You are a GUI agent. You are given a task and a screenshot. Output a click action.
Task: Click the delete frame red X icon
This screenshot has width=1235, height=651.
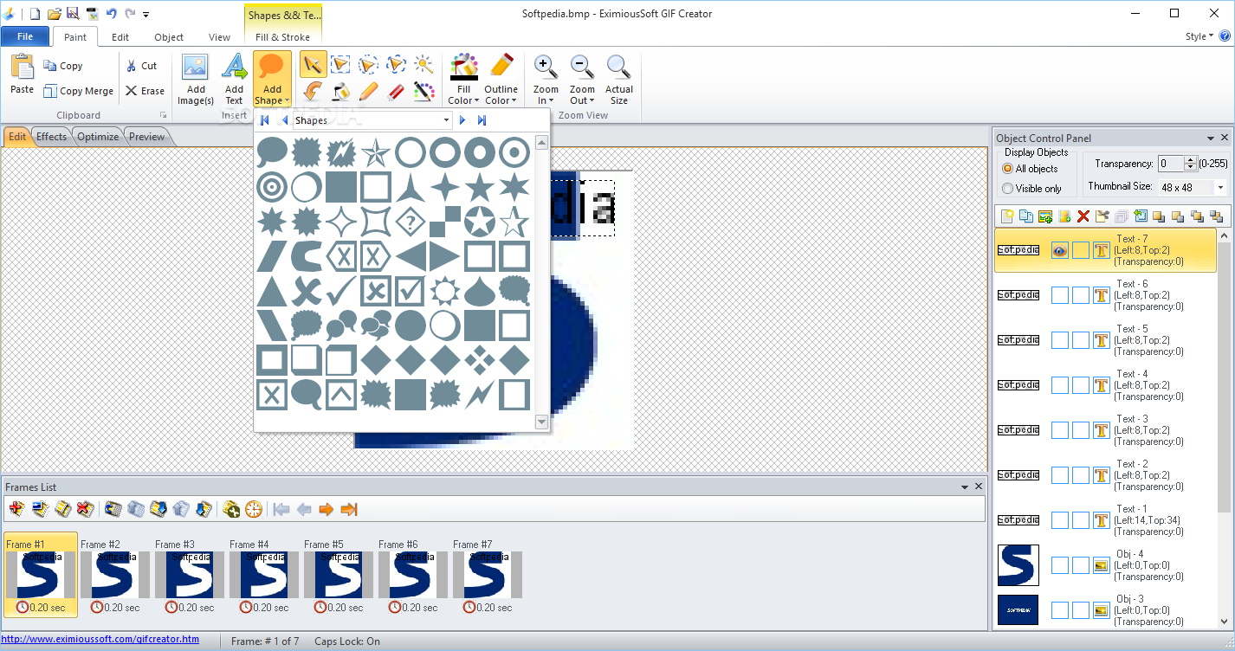[x=85, y=509]
